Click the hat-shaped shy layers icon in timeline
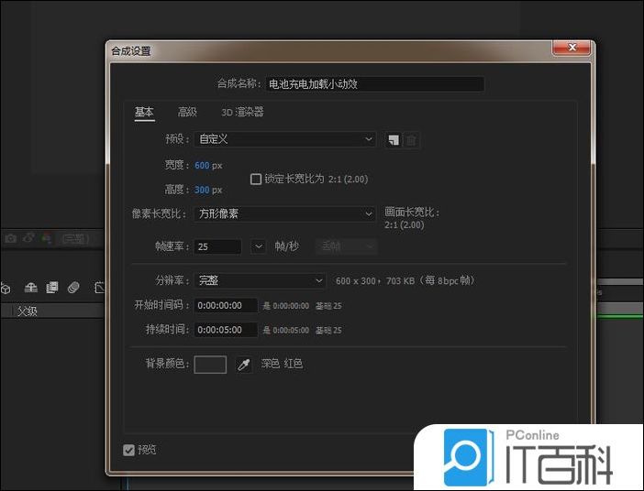Viewport: 644px width, 491px height. (31, 288)
